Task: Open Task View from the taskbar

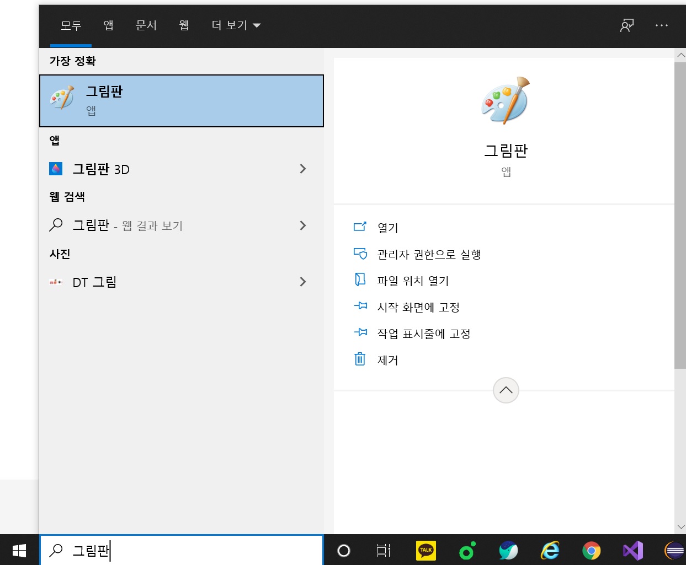Action: tap(384, 550)
